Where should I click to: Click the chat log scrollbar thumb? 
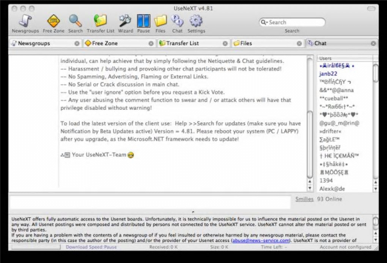pyautogui.click(x=310, y=144)
